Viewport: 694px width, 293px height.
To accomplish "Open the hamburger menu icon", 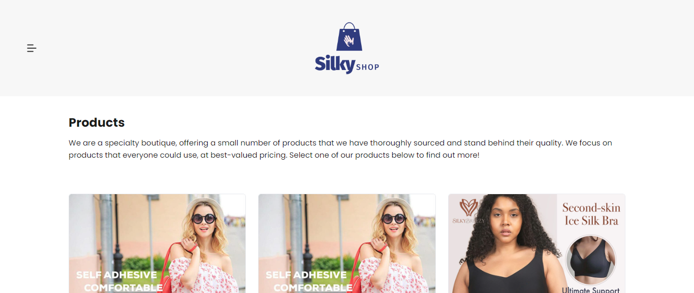I will click(31, 48).
